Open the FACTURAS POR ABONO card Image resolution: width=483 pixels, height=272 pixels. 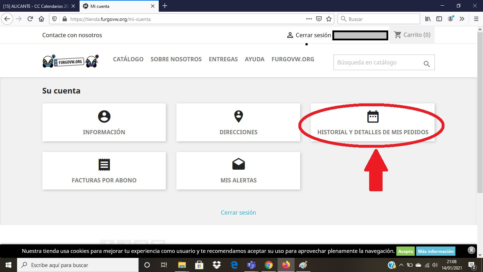point(104,171)
